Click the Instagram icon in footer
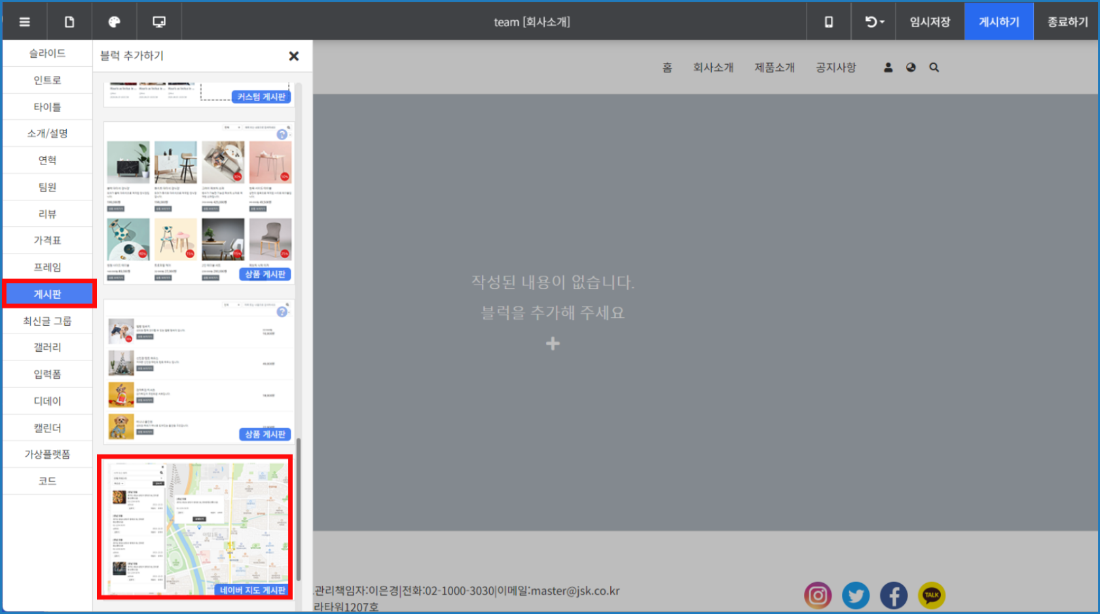 [x=818, y=595]
